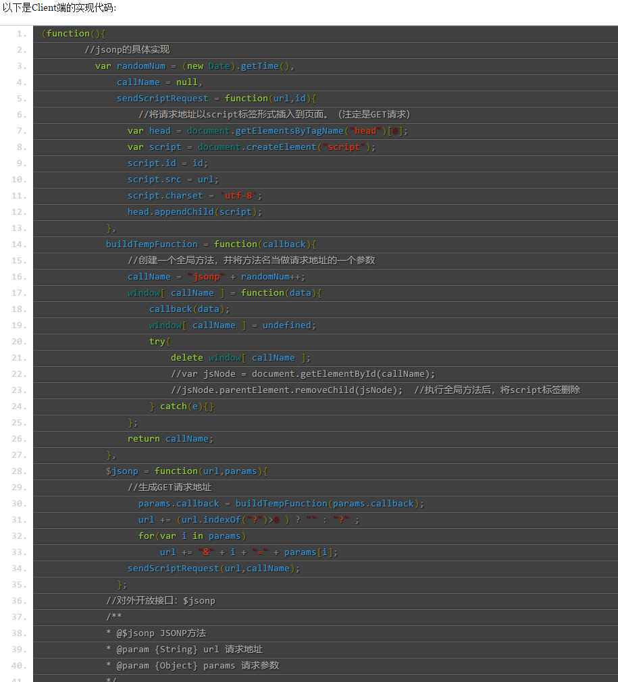Click the 'callName = null,' line
This screenshot has height=682, width=618.
[159, 82]
